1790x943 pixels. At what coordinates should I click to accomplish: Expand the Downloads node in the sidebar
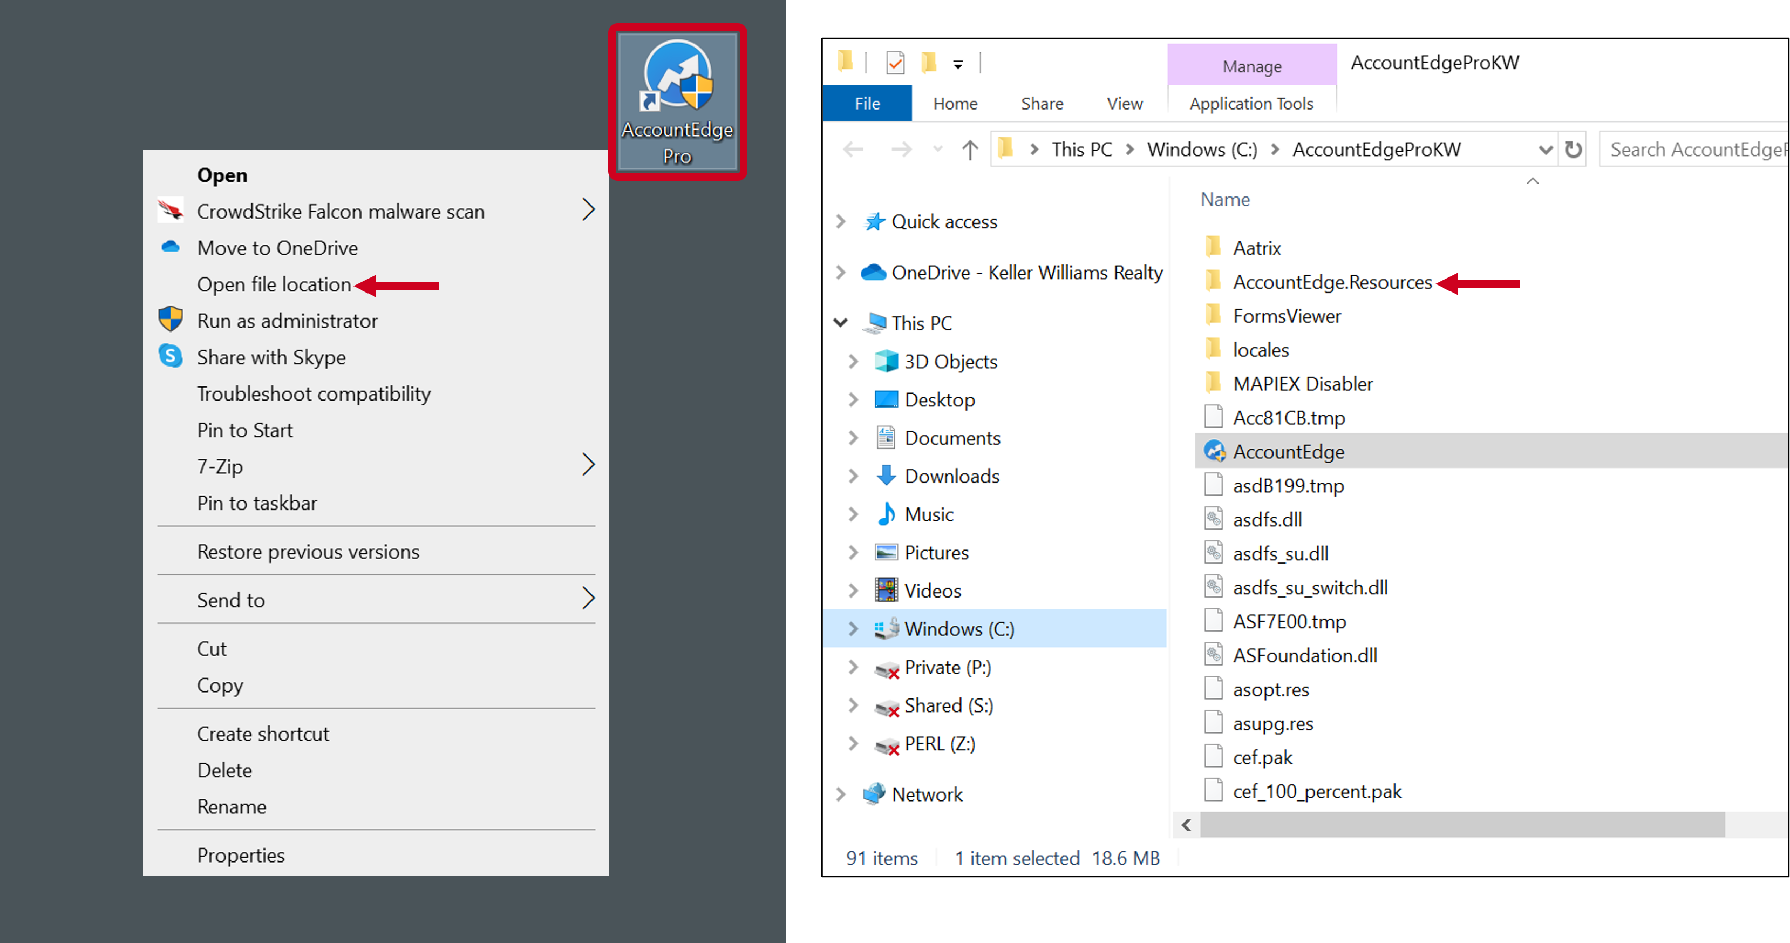coord(854,476)
